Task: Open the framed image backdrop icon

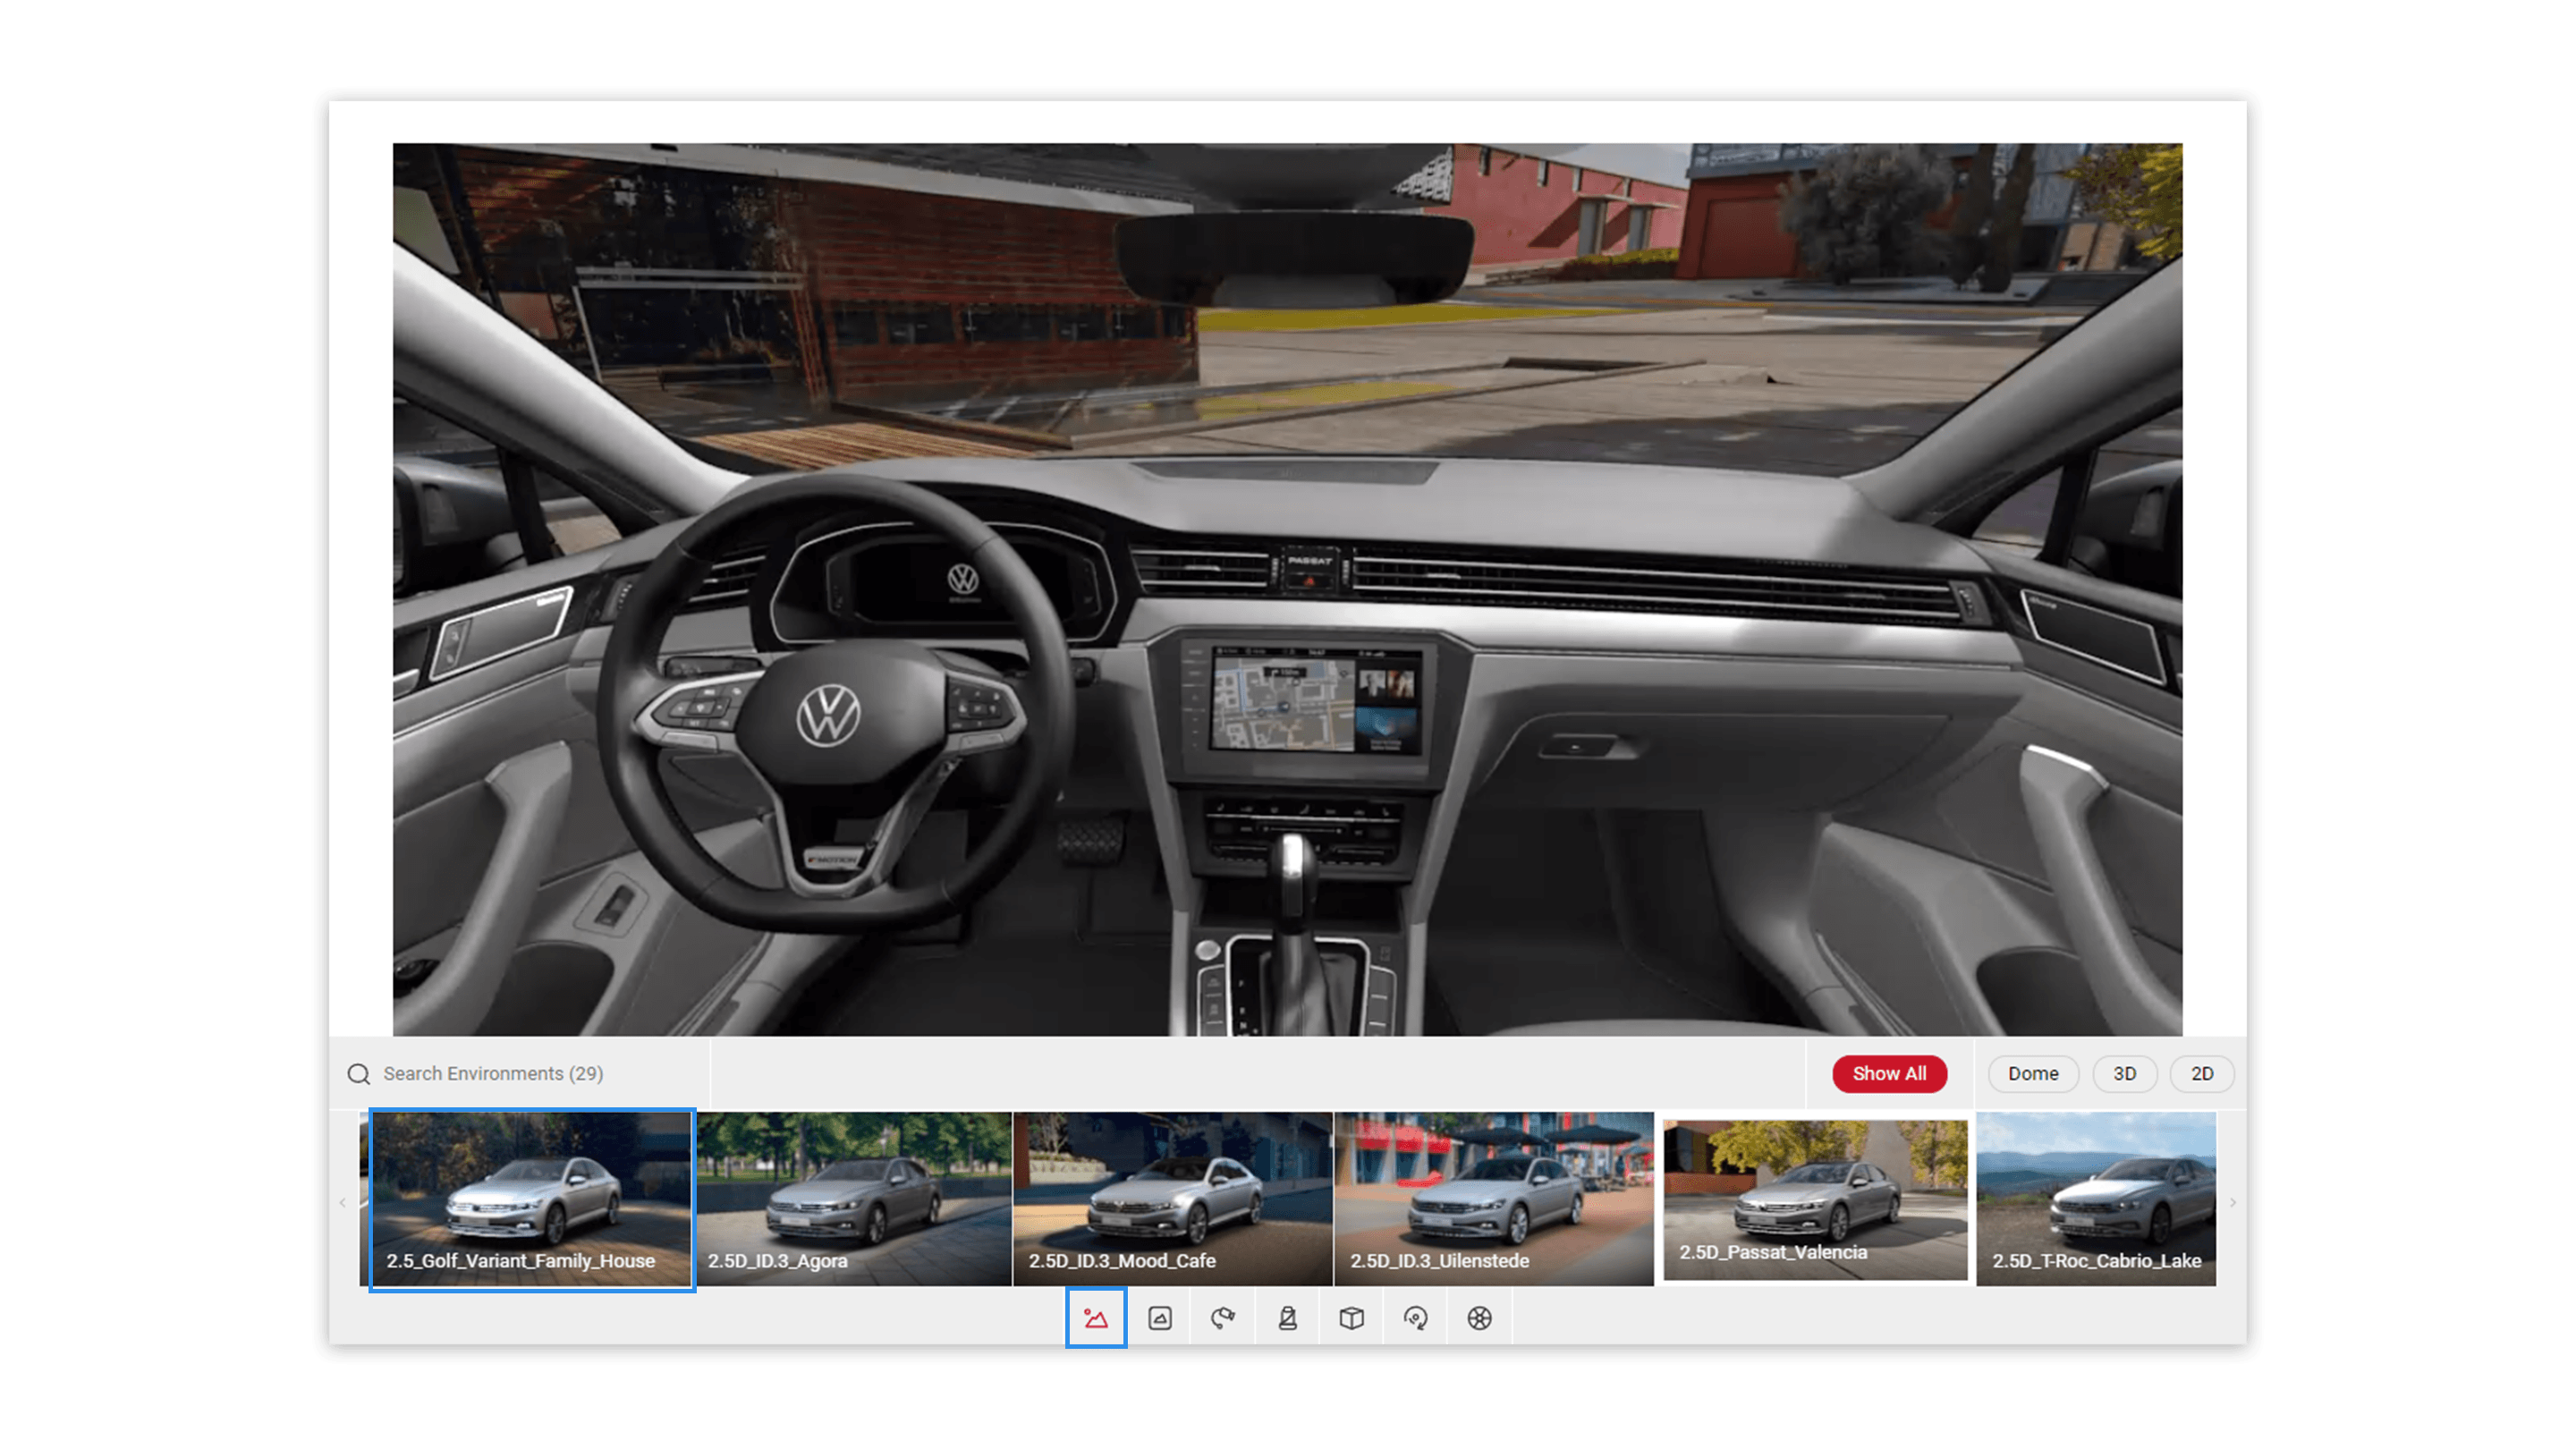Action: pyautogui.click(x=1160, y=1318)
